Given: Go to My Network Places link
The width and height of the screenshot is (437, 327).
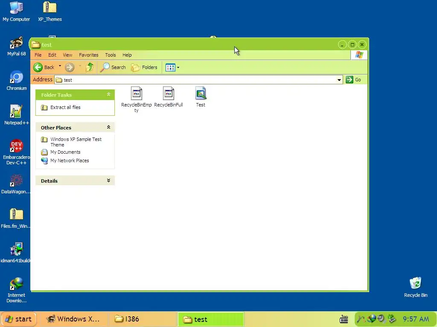Looking at the screenshot, I should click(65, 161).
